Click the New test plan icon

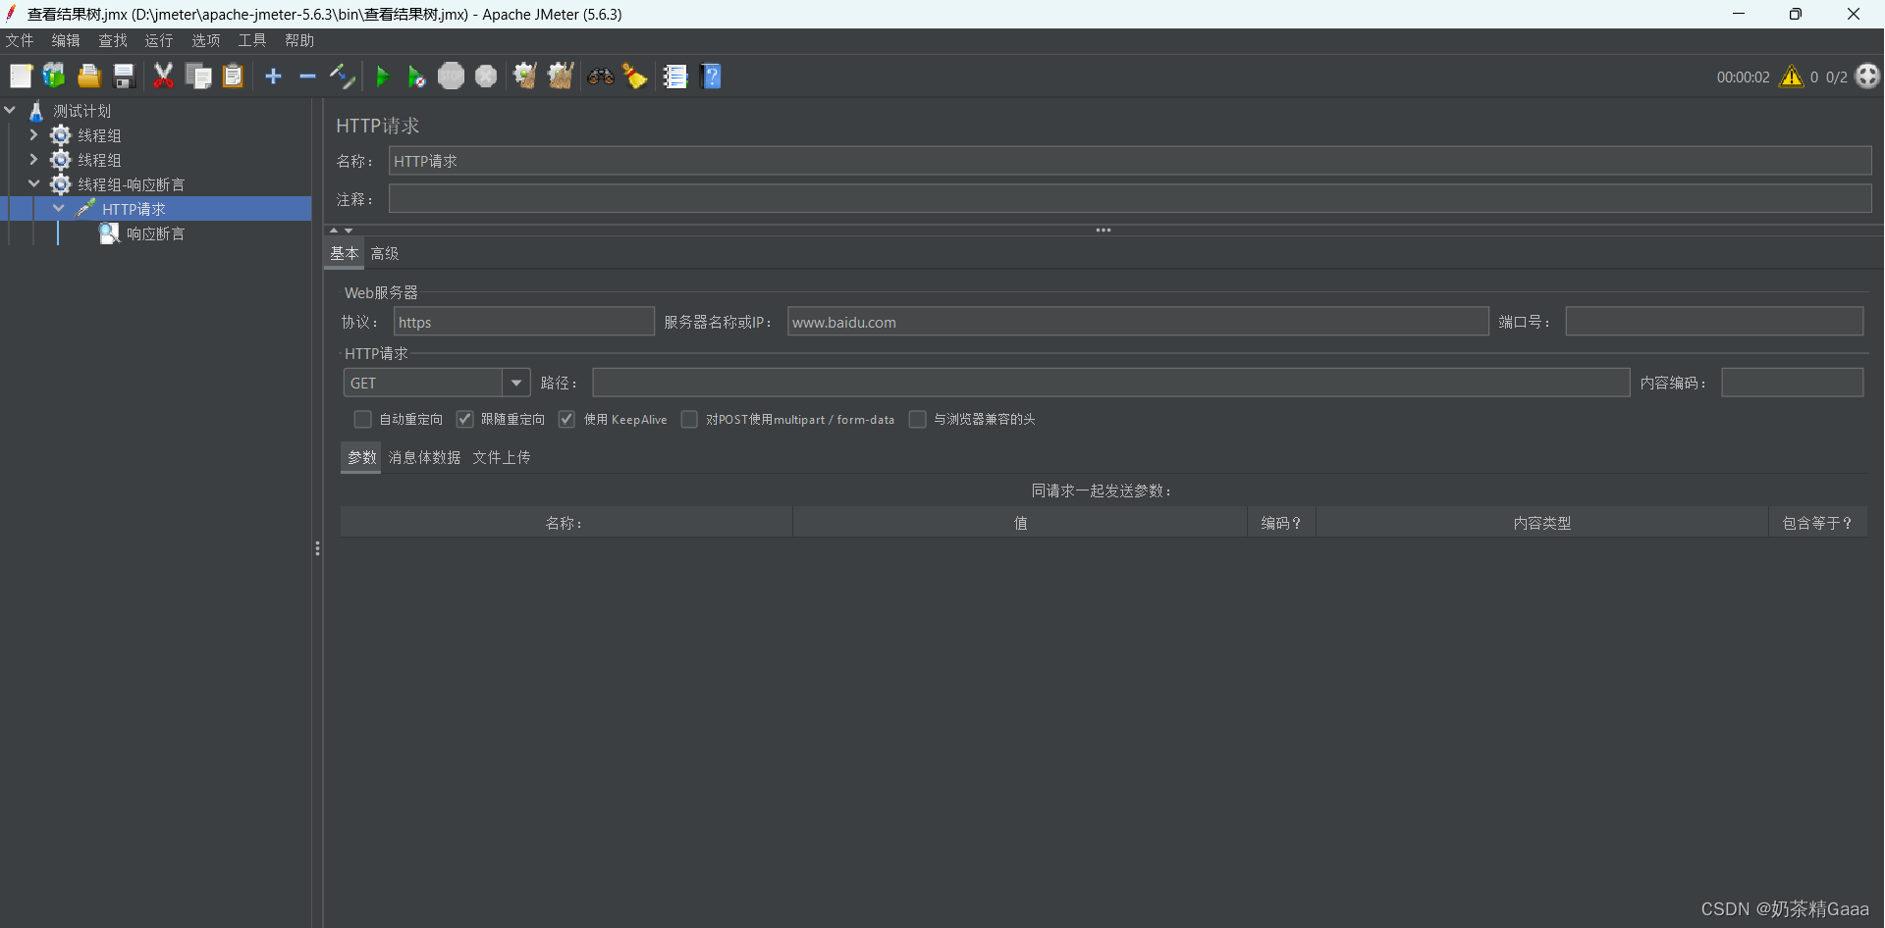[x=21, y=77]
